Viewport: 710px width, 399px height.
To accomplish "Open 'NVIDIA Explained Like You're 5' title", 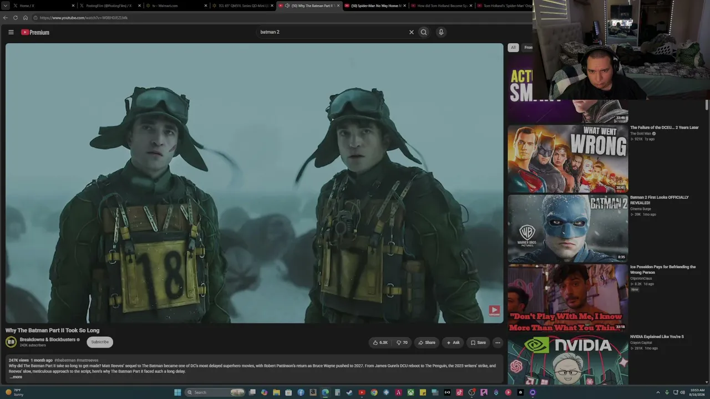I will (x=657, y=337).
